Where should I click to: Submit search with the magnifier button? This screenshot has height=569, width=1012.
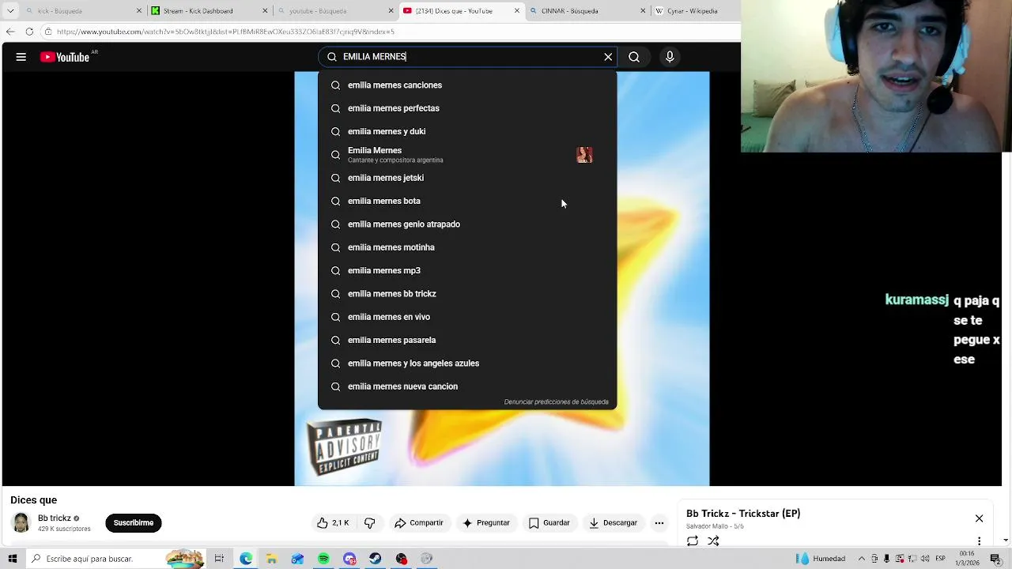coord(634,57)
